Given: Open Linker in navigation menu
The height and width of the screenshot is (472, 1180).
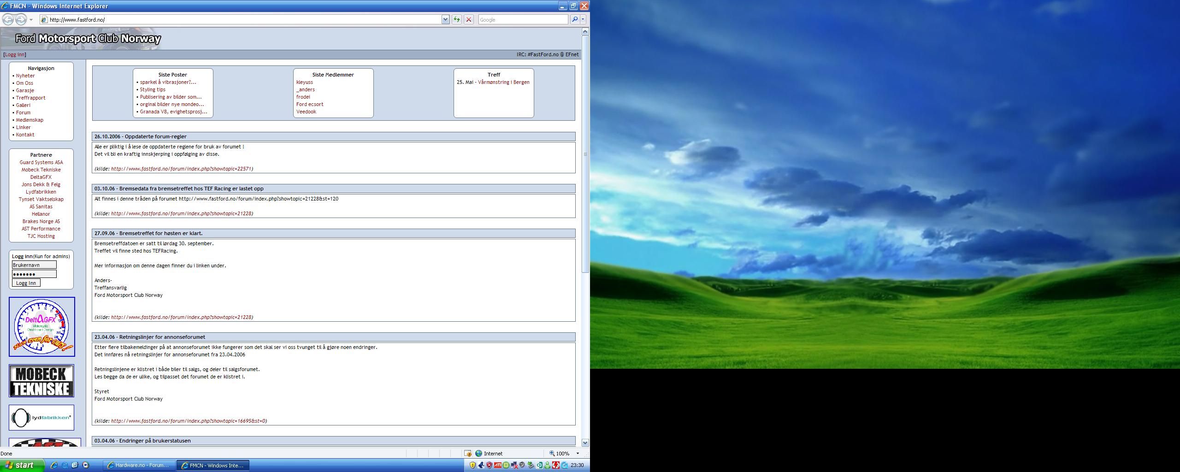Looking at the screenshot, I should (x=23, y=127).
